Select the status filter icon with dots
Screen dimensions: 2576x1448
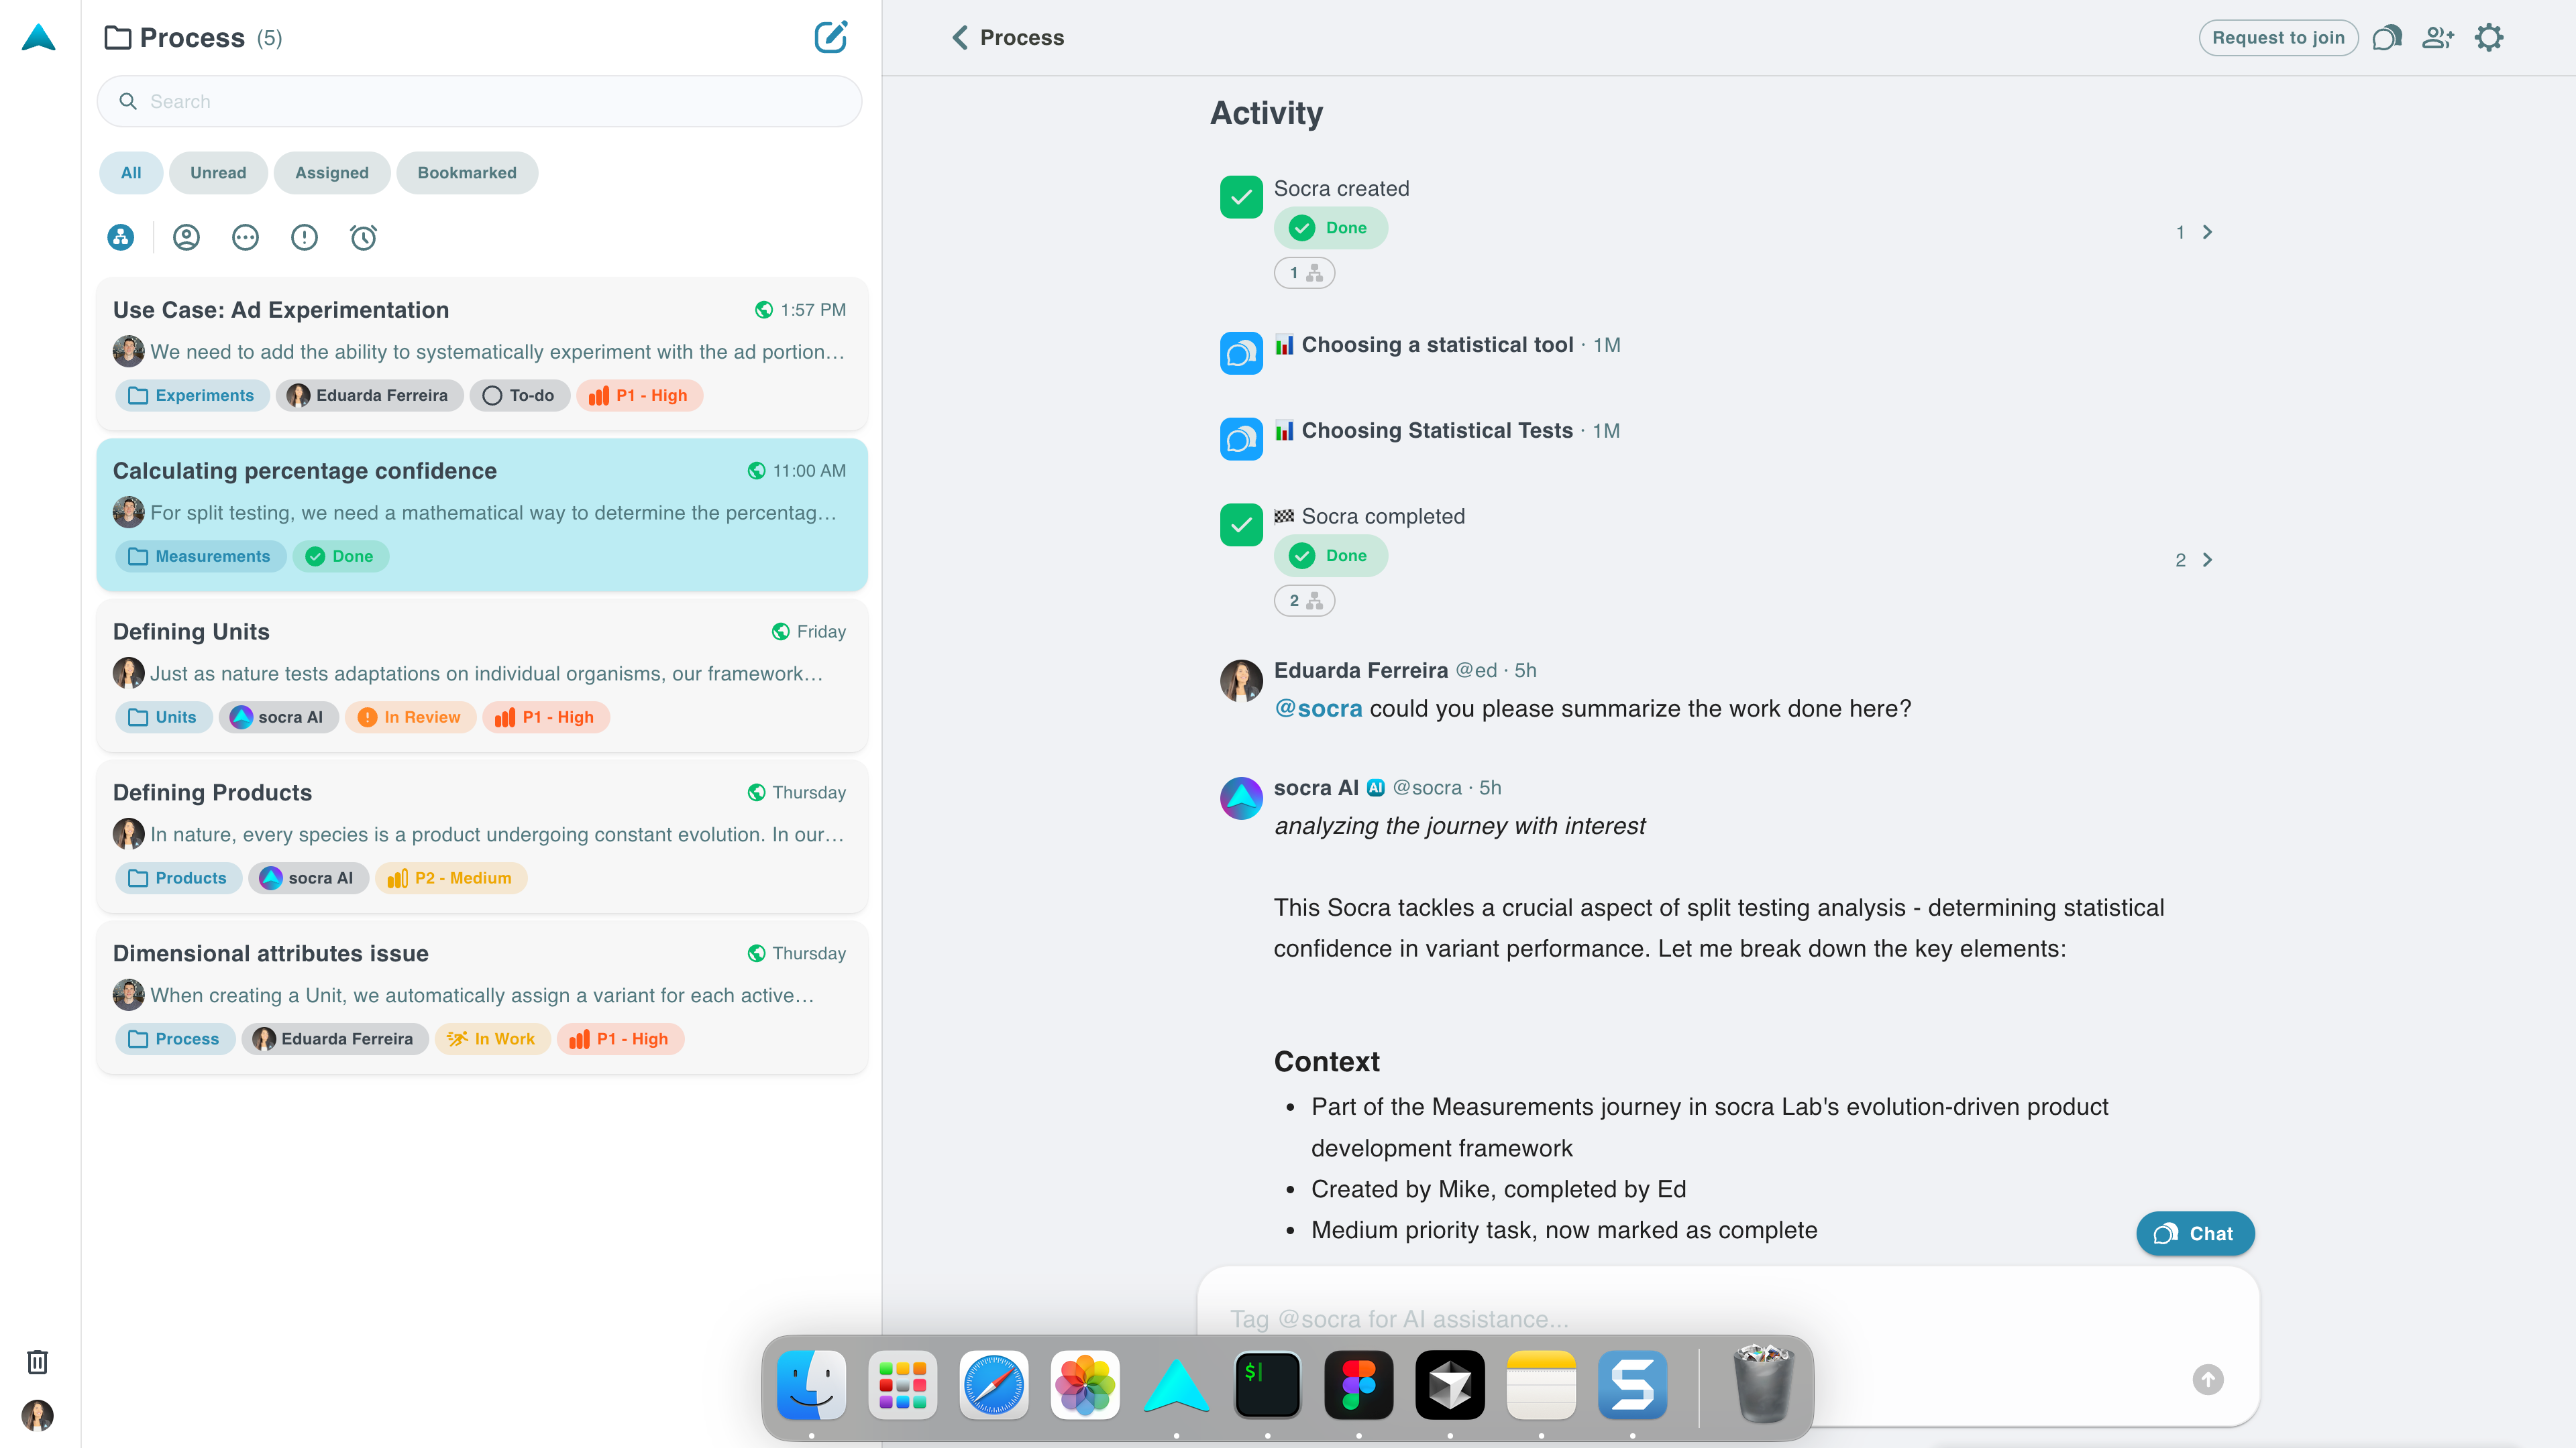point(245,237)
